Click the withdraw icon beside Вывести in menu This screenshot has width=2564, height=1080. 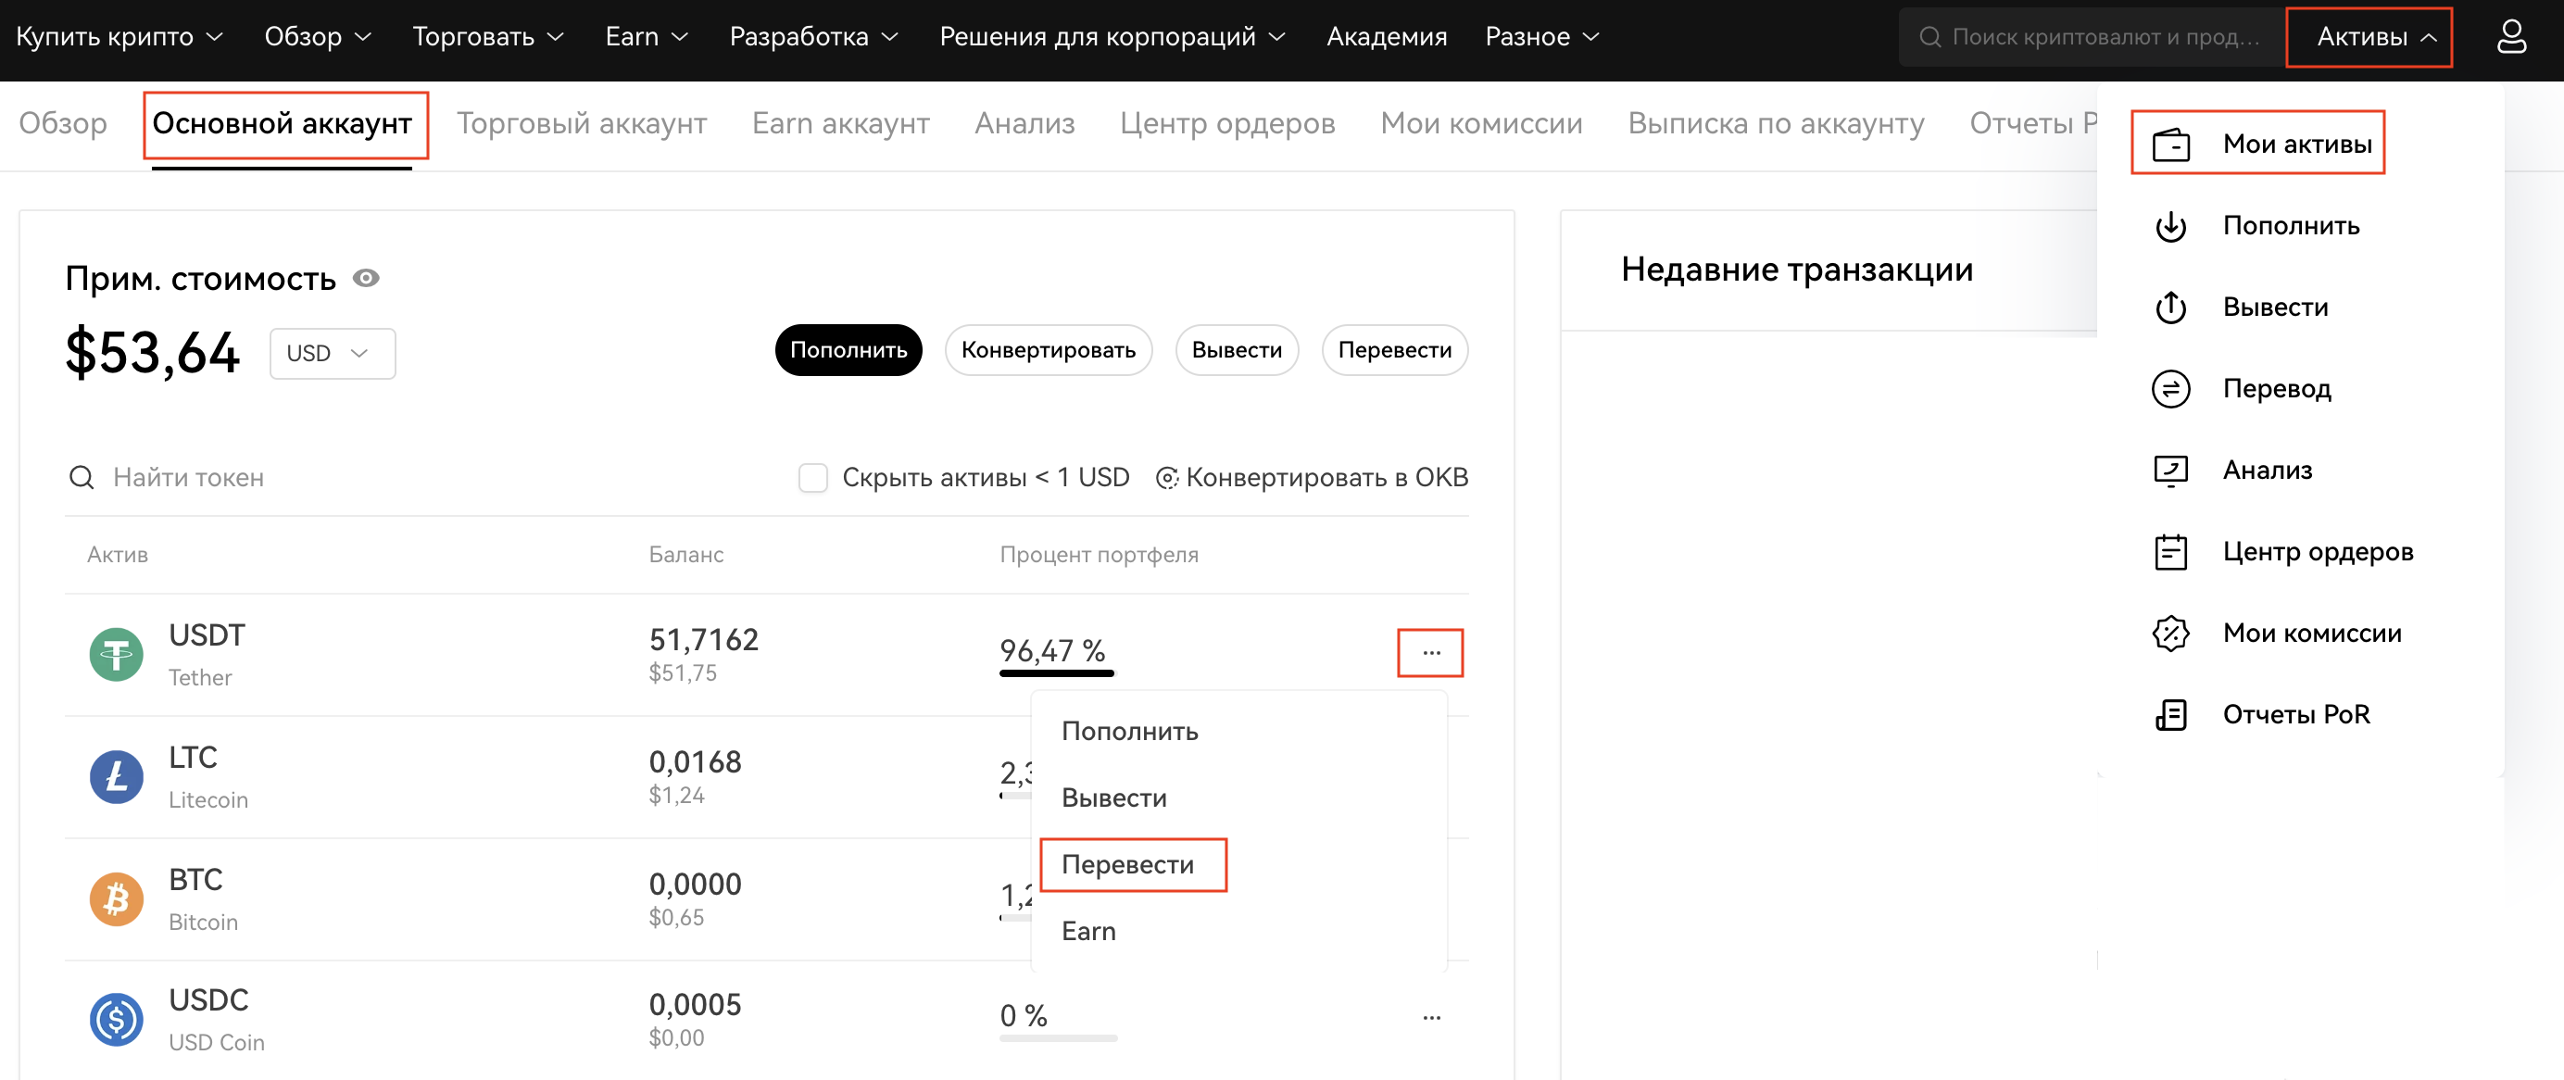click(x=2171, y=308)
